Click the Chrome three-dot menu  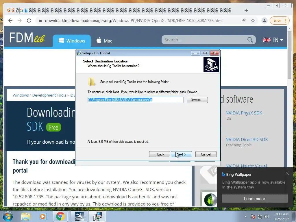click(286, 21)
